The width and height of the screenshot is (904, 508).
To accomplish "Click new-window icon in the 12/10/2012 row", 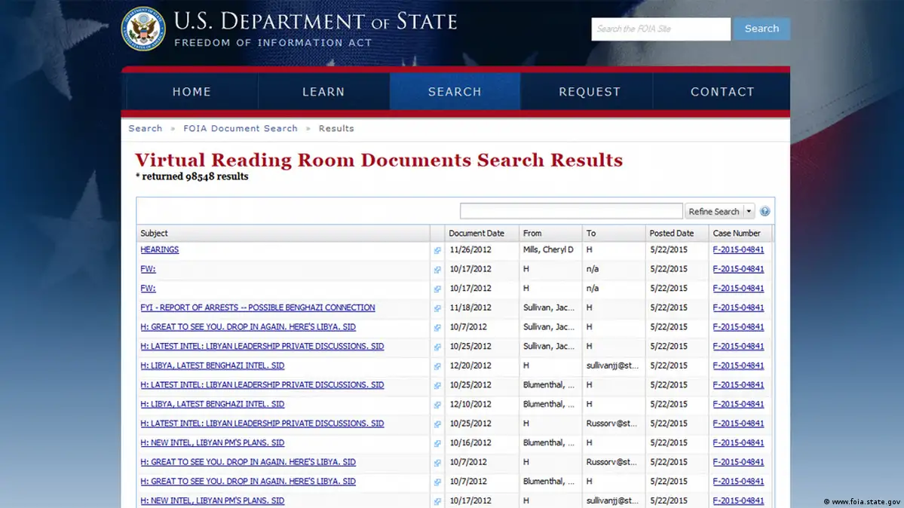I will point(437,405).
